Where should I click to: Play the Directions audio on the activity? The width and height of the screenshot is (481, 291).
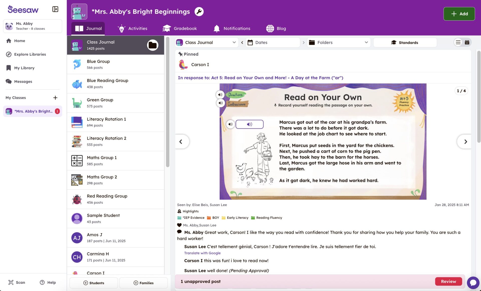[x=220, y=95]
